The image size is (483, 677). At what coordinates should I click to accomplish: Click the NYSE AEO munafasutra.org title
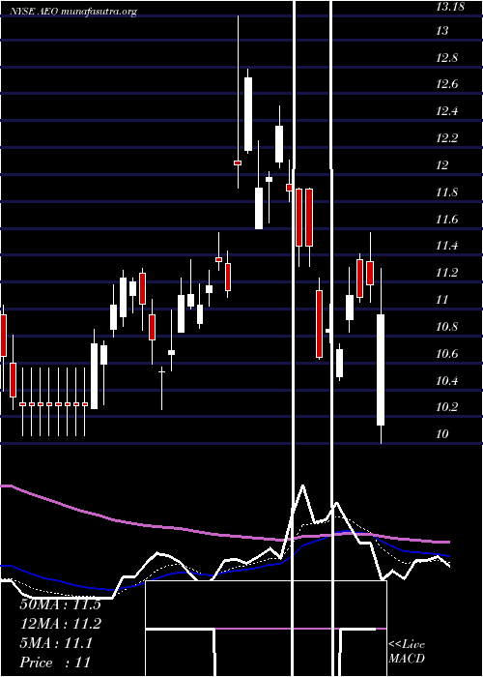click(x=72, y=12)
